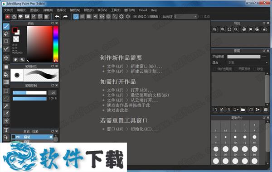Select the Gradient tool

(x=6, y=82)
